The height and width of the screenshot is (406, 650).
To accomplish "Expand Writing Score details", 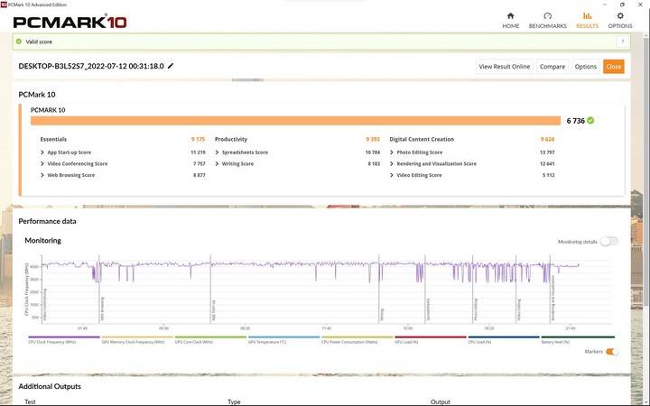I will 217,163.
